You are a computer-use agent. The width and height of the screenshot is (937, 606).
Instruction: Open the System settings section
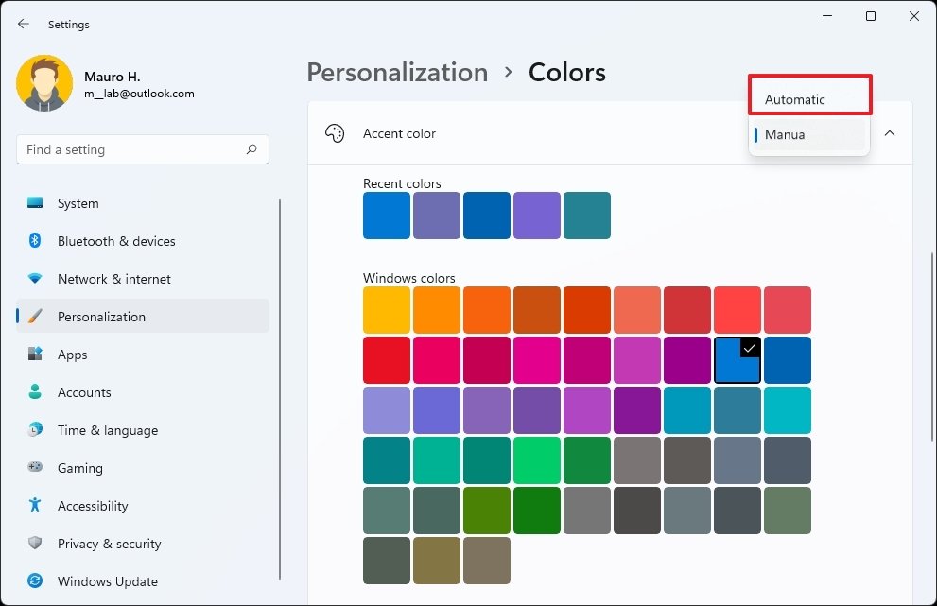[x=77, y=203]
